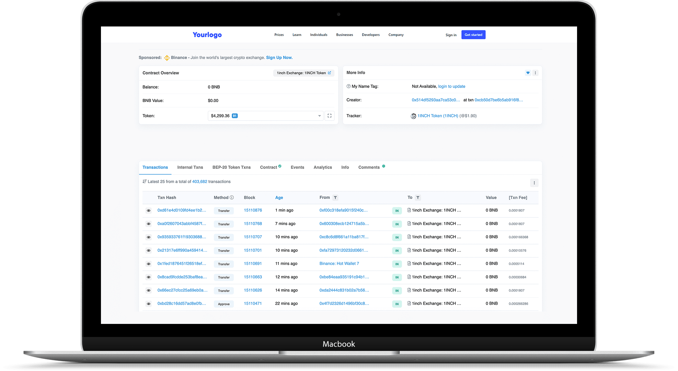Click the Sign Up Now sponsor link

click(x=279, y=58)
